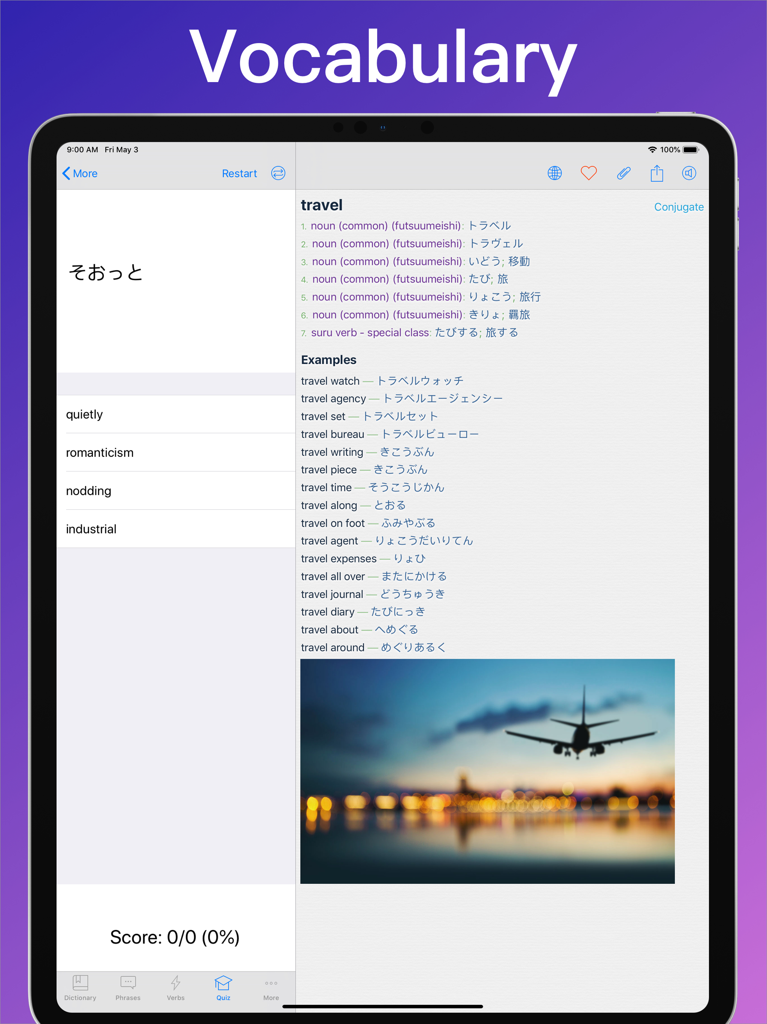
Task: Choose the answer "nodding"
Action: (176, 491)
